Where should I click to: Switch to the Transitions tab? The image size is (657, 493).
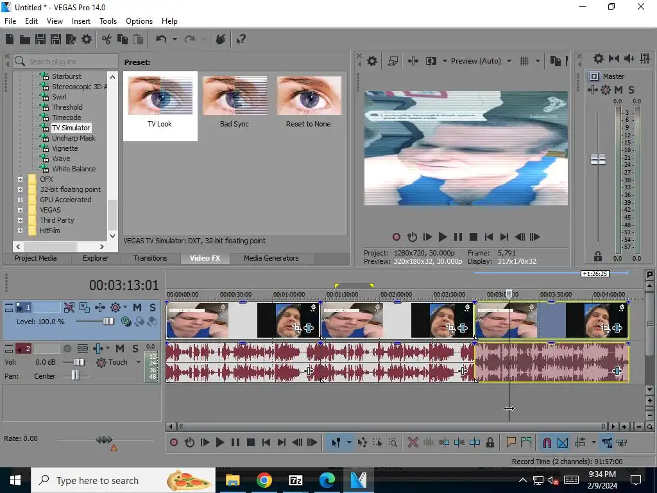click(x=150, y=258)
